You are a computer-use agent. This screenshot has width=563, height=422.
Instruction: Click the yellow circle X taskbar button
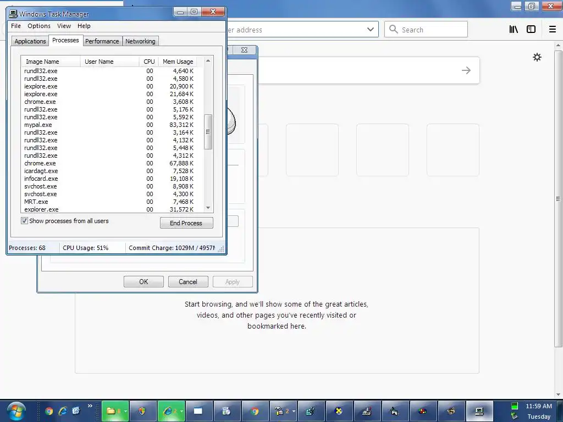click(x=338, y=411)
